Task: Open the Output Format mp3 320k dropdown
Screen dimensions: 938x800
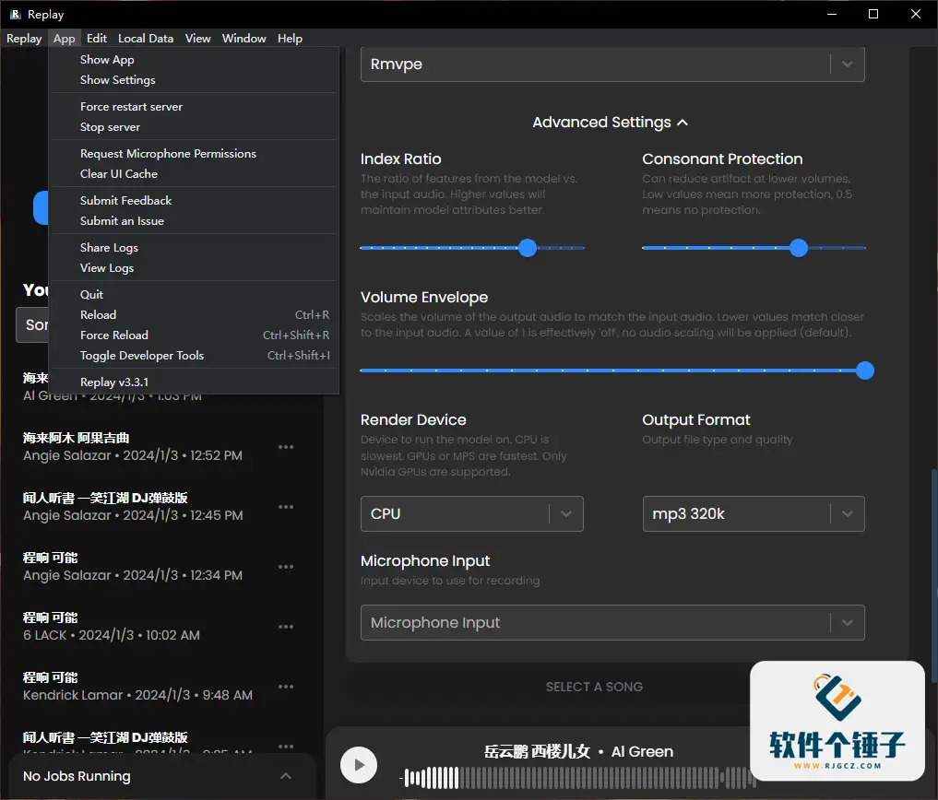Action: click(754, 513)
